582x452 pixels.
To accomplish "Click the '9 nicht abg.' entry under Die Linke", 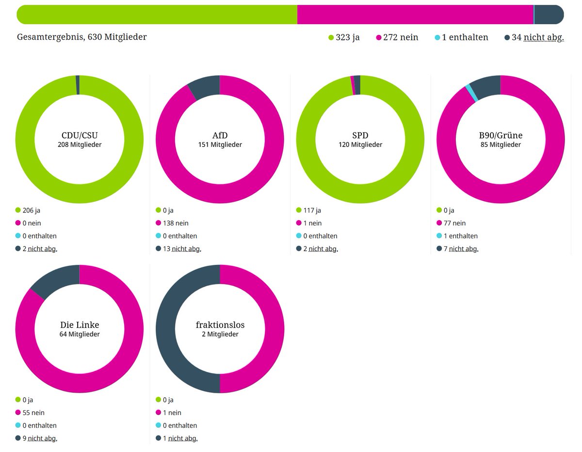I will pyautogui.click(x=40, y=438).
